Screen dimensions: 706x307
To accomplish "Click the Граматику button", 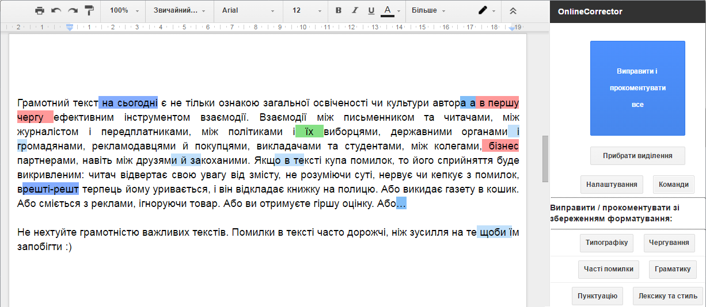I will click(673, 269).
